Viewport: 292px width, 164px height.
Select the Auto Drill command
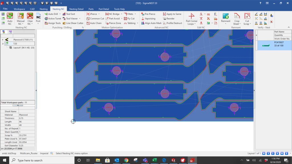point(51,14)
